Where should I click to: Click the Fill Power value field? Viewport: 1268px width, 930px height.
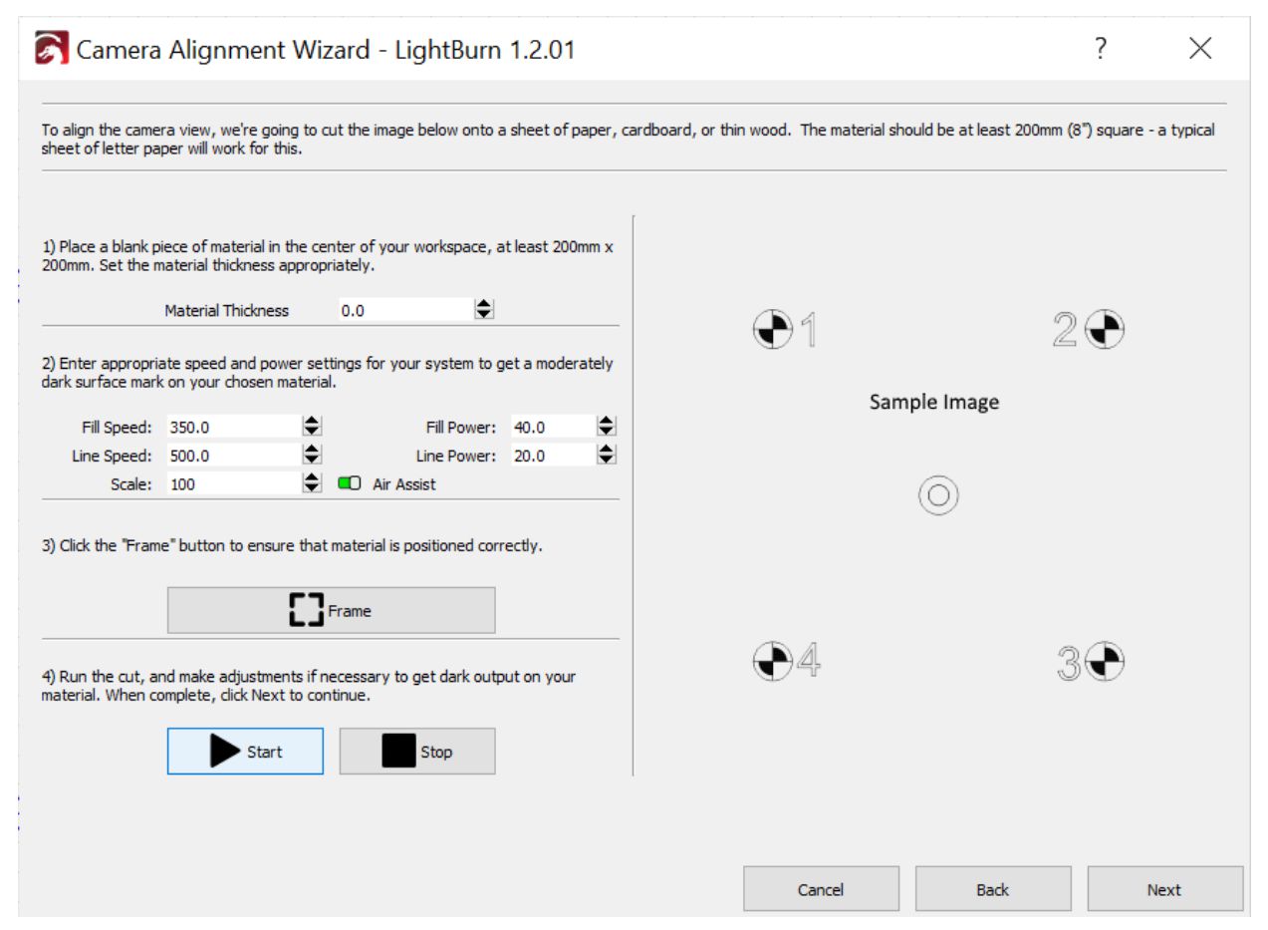click(553, 427)
